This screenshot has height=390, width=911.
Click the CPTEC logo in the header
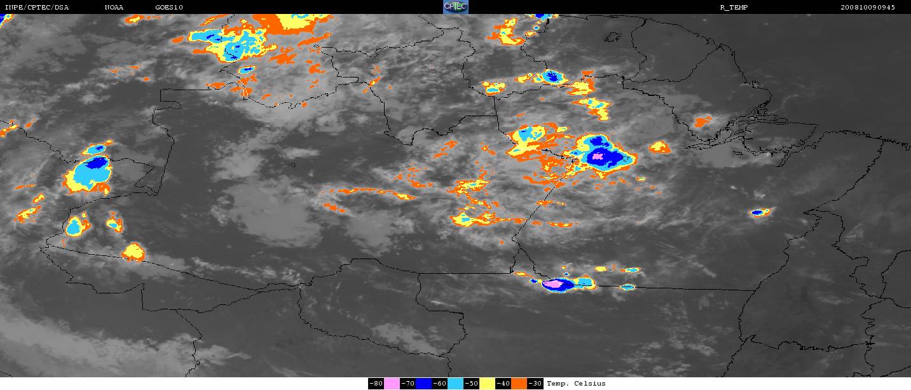[x=455, y=7]
